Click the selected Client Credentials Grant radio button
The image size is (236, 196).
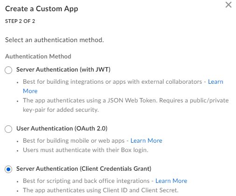(8, 169)
